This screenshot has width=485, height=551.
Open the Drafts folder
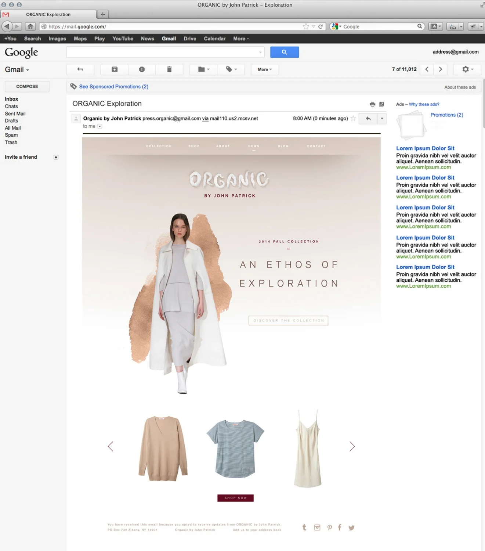pyautogui.click(x=11, y=121)
